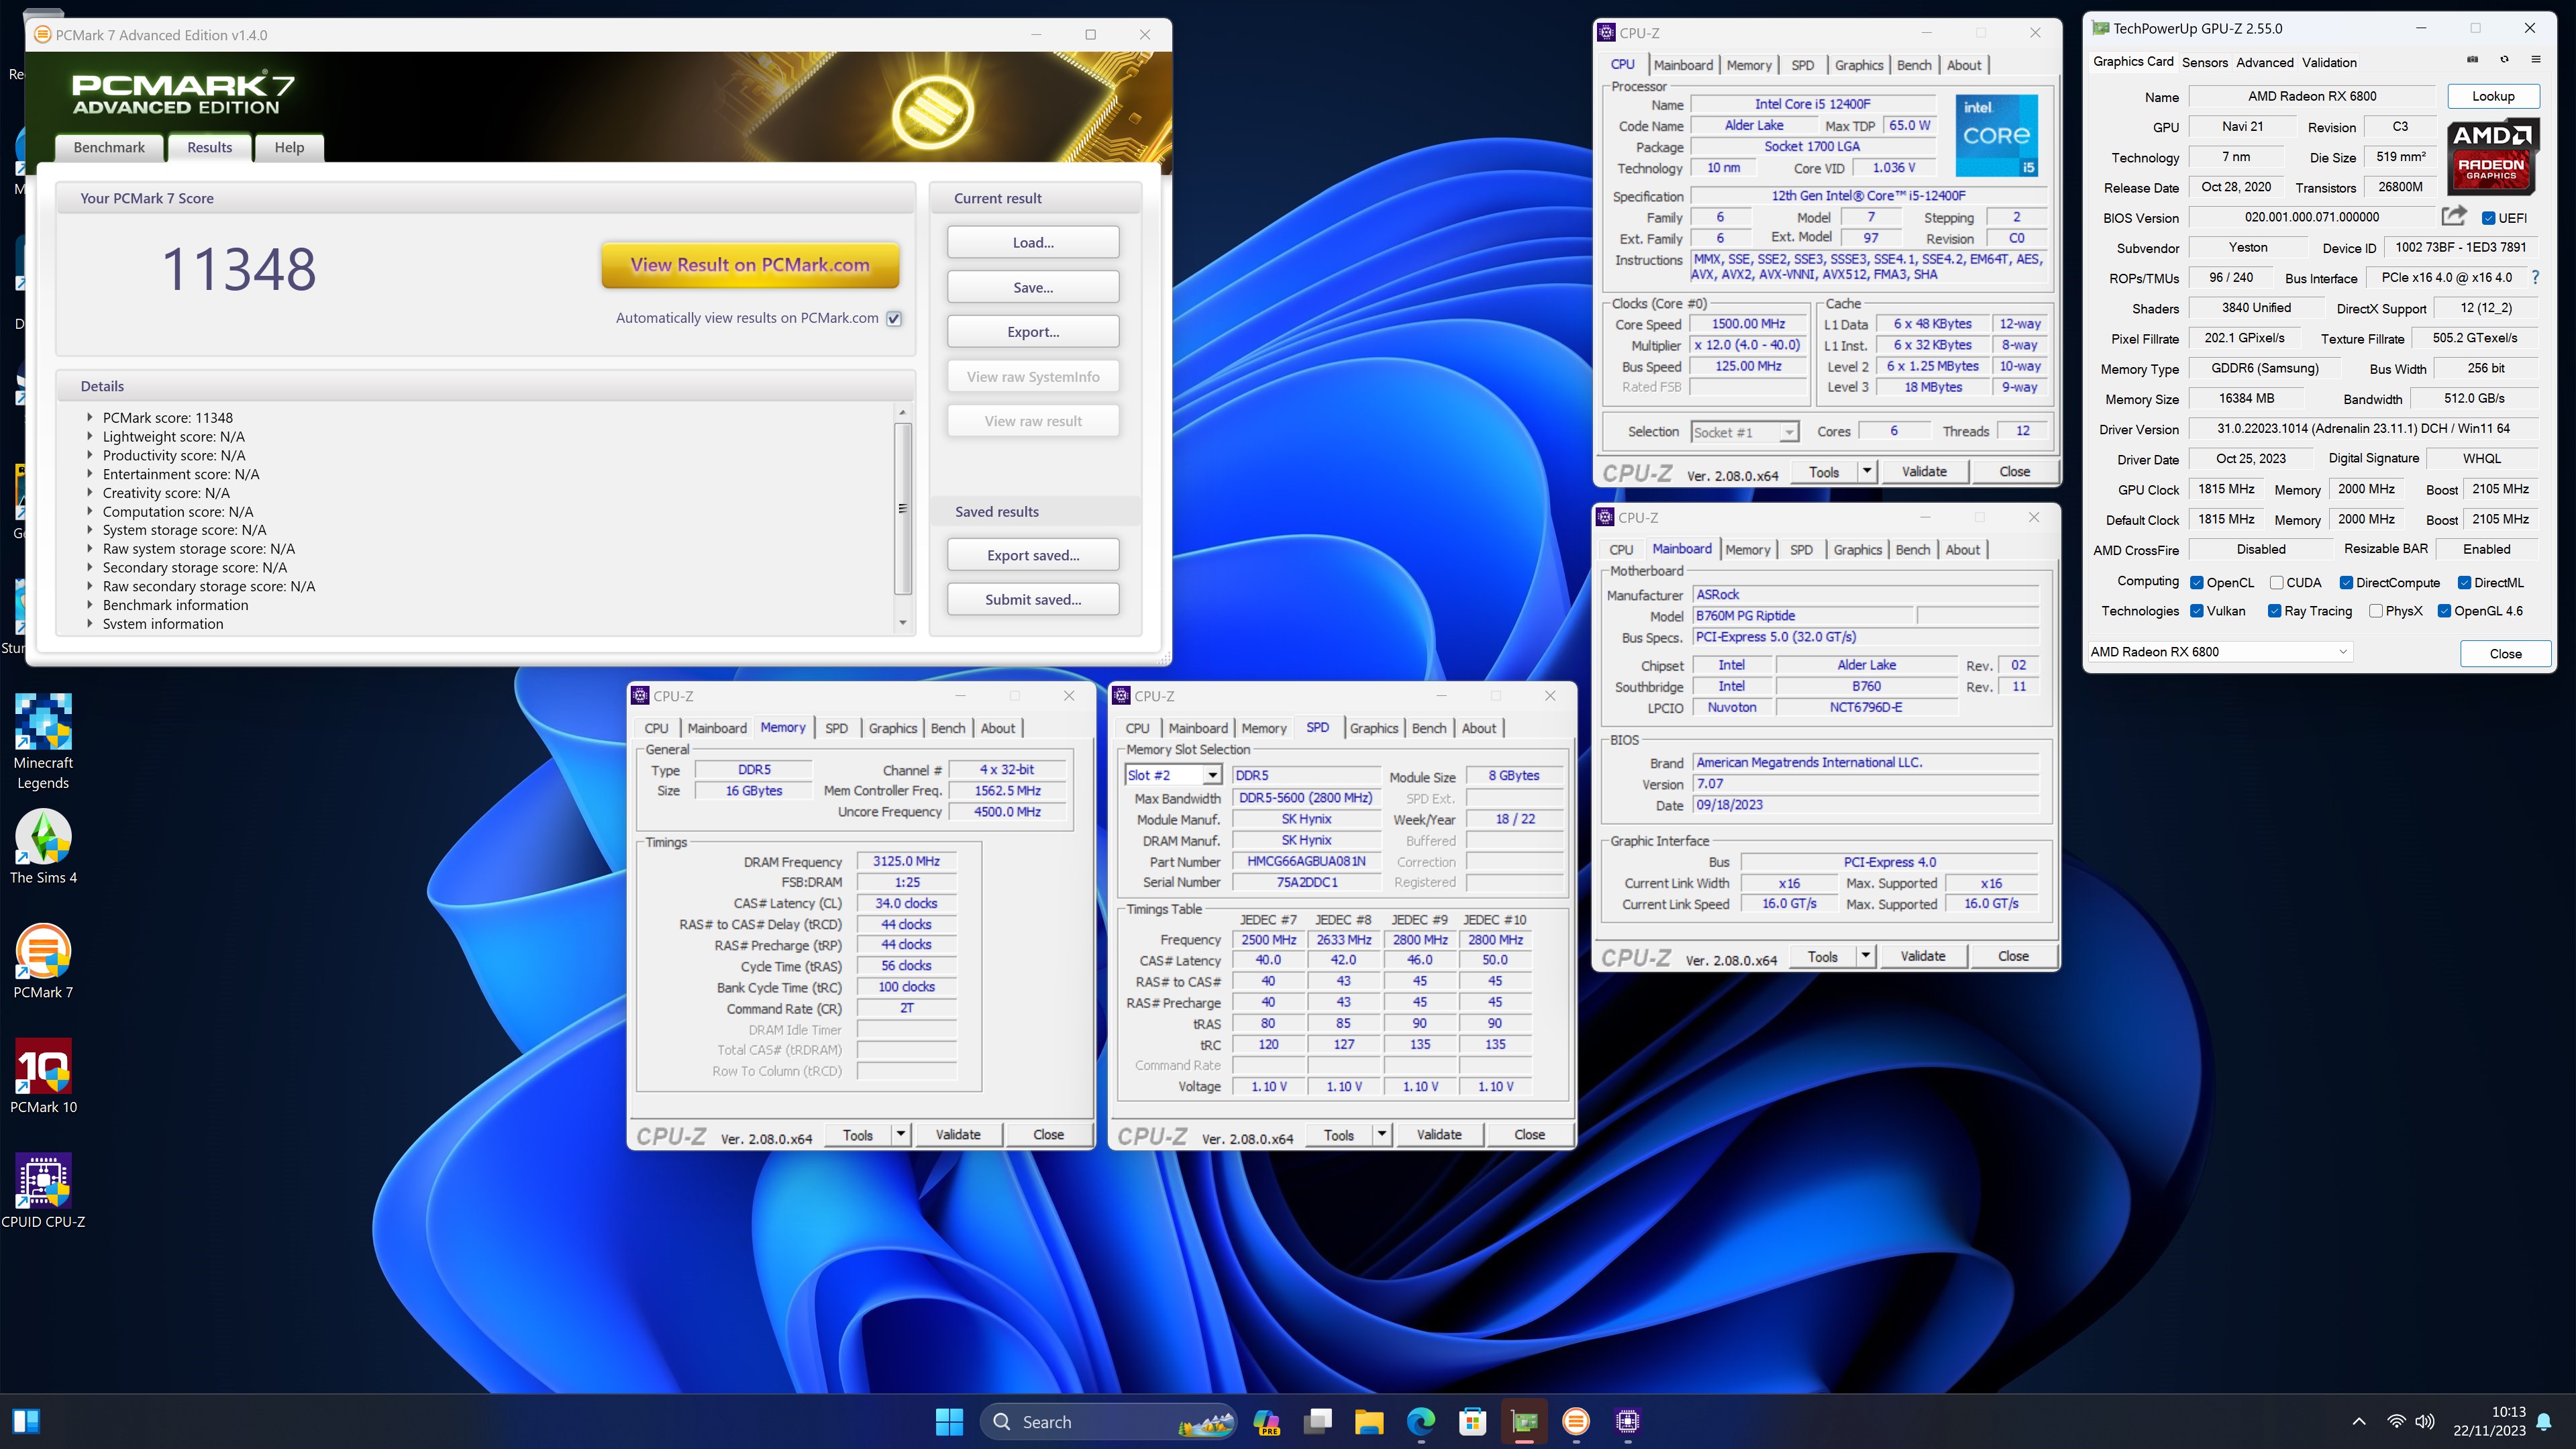
Task: Click the taskbar Search box
Action: click(x=1108, y=1421)
